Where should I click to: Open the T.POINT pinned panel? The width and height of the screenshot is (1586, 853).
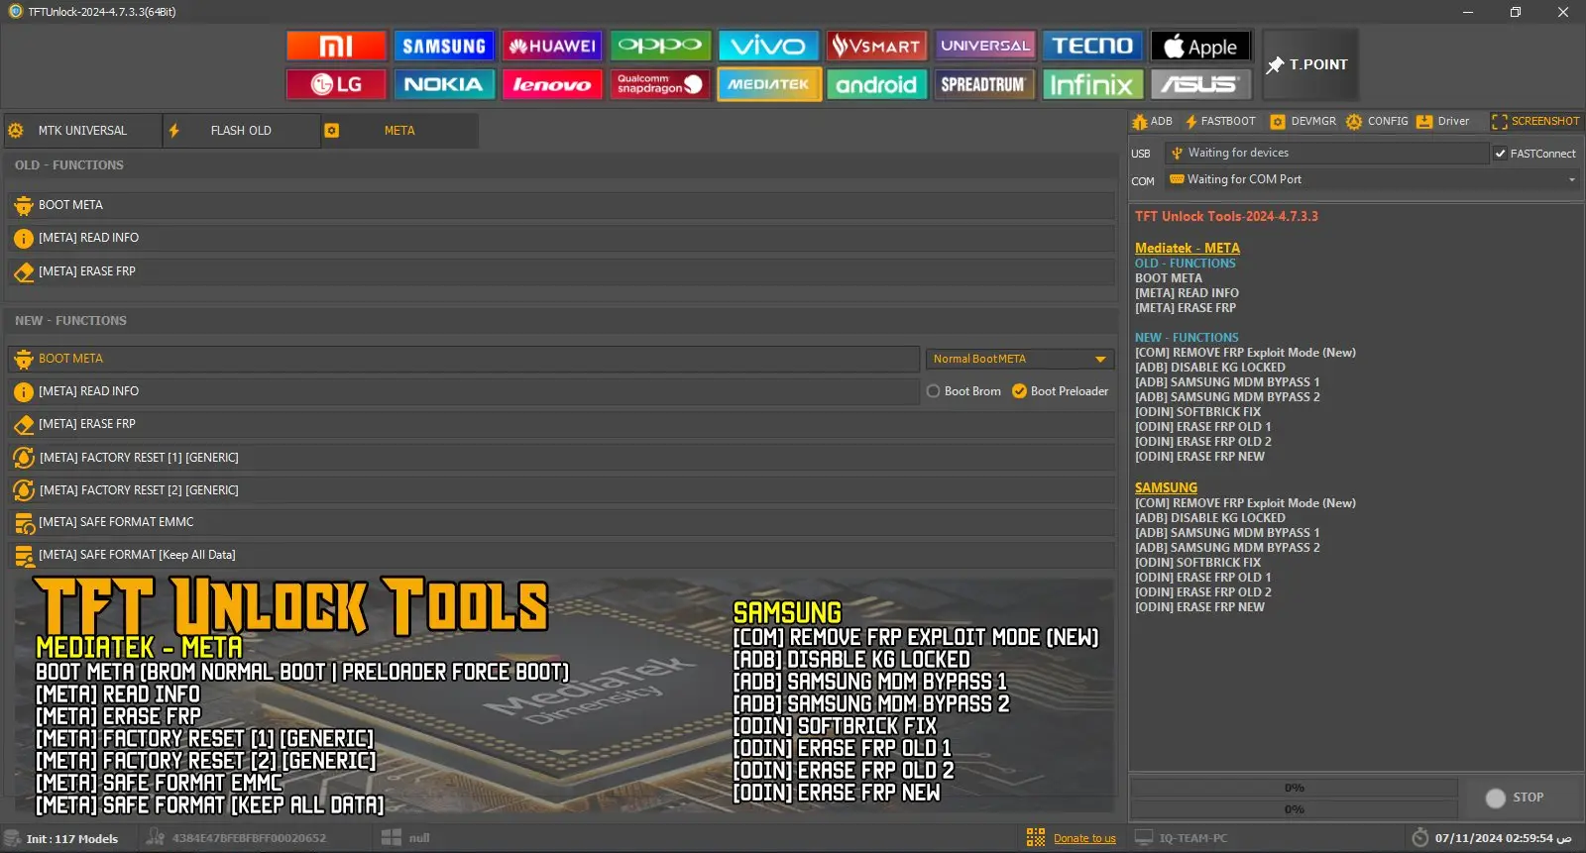pos(1308,64)
